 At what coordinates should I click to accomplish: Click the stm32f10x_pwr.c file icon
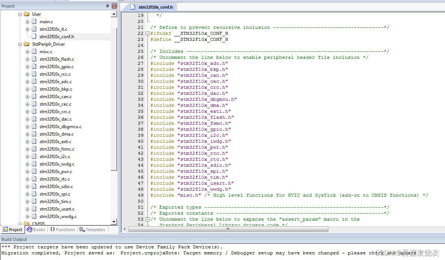[34, 171]
